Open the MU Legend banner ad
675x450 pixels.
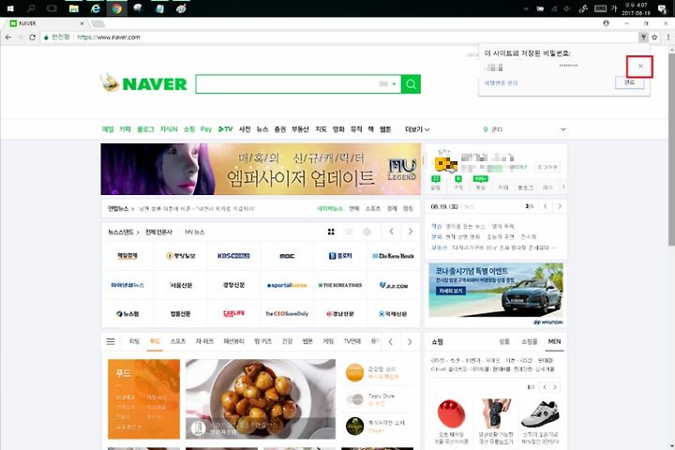point(261,170)
